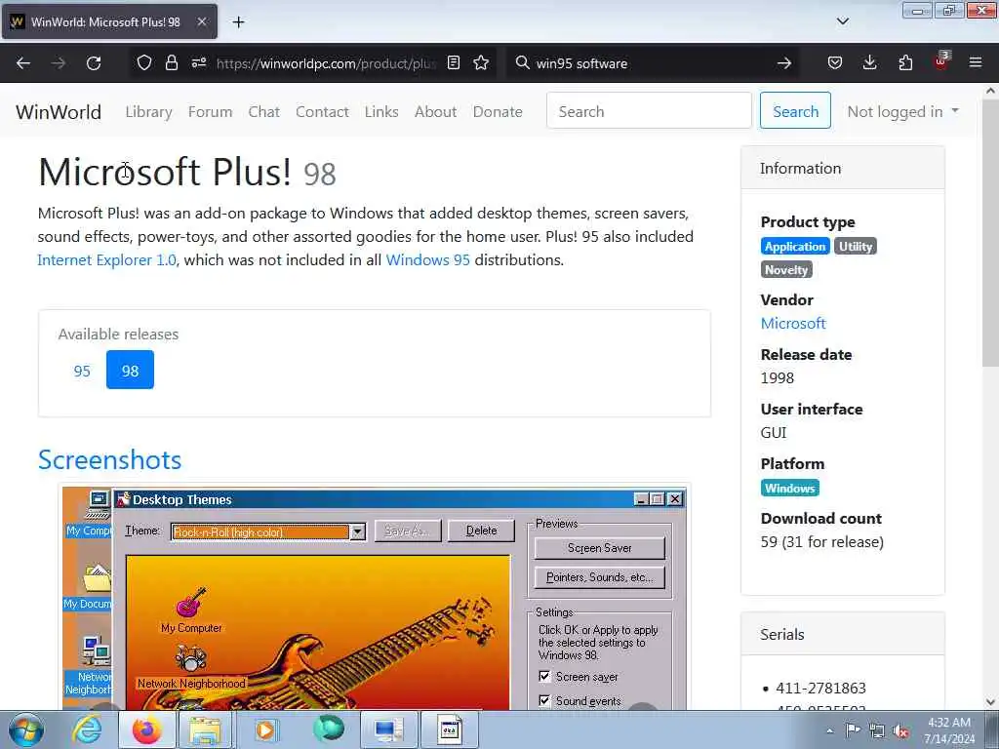Open the Firefox hamburger menu
This screenshot has height=749, width=999.
[976, 62]
